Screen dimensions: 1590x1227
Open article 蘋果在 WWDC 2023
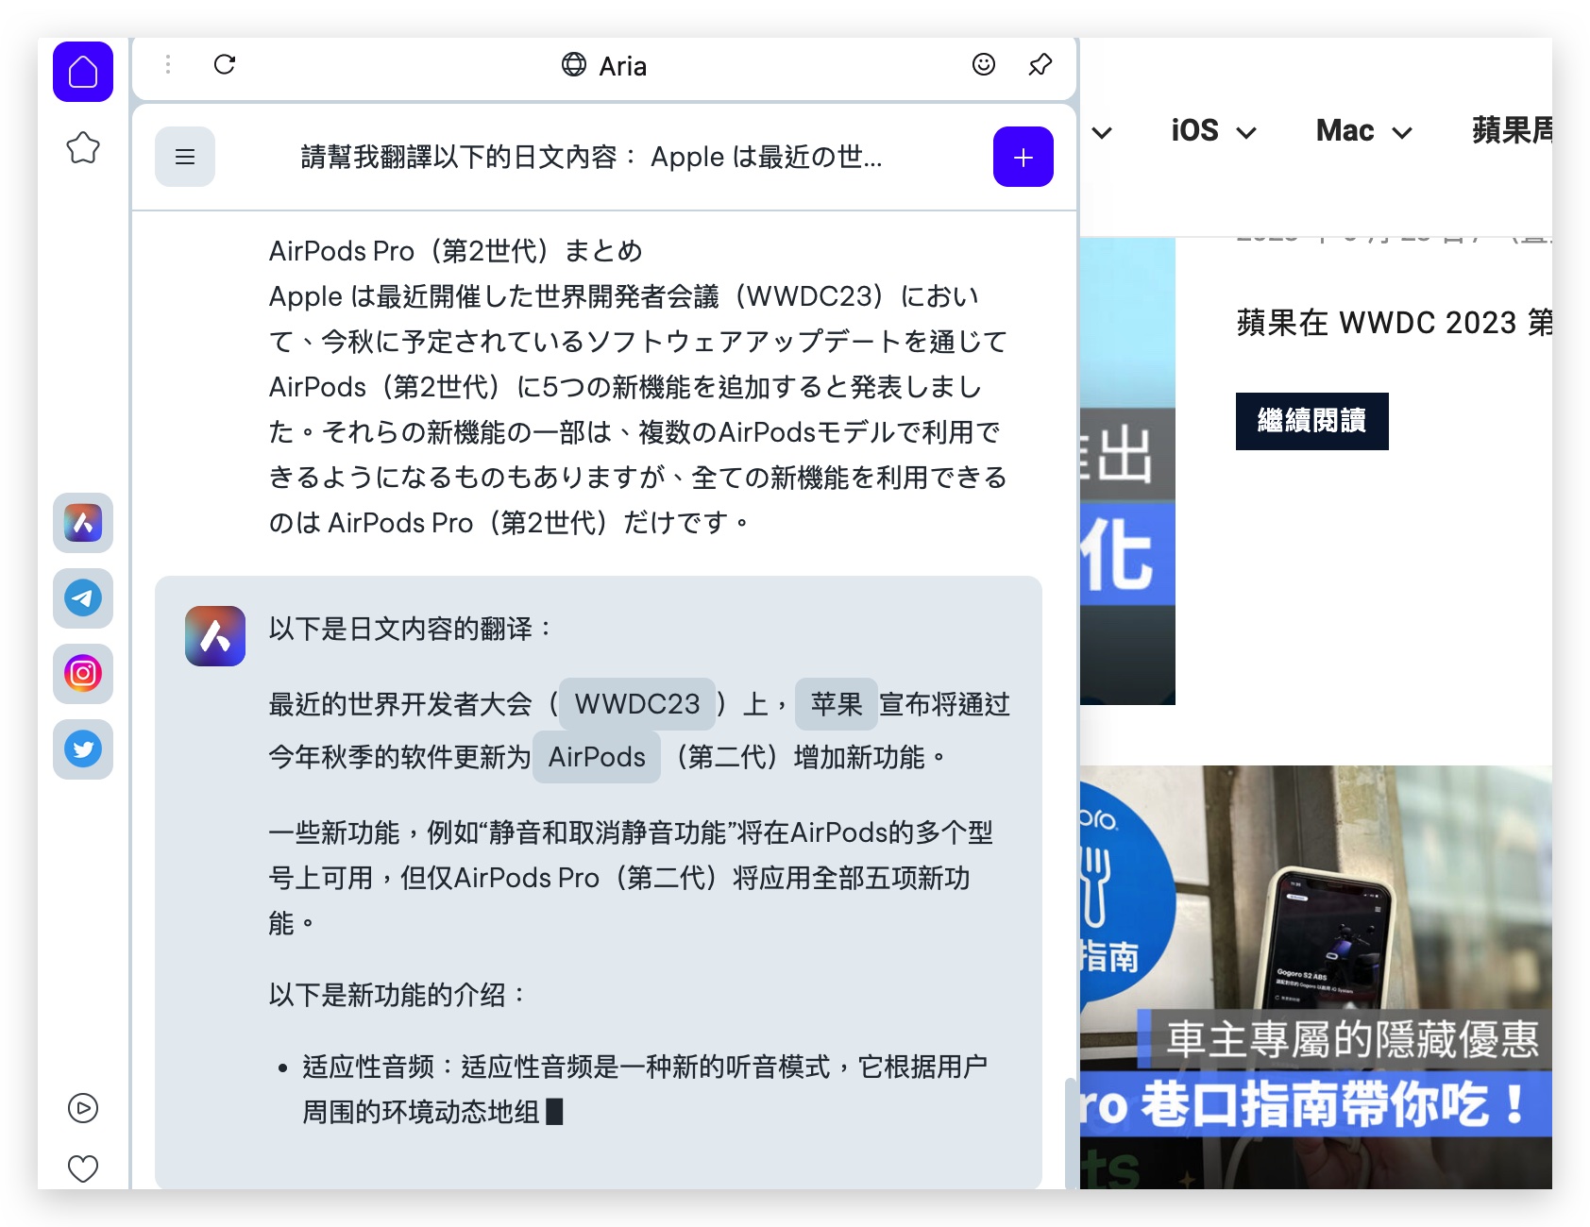click(1395, 323)
